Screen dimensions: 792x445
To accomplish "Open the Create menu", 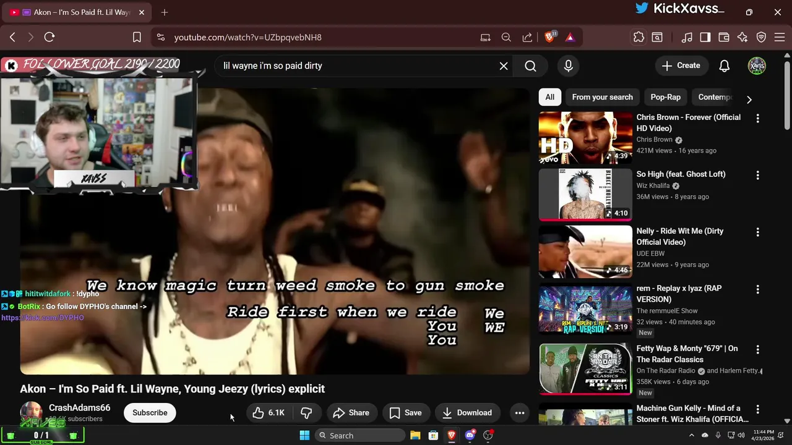I will (x=681, y=66).
